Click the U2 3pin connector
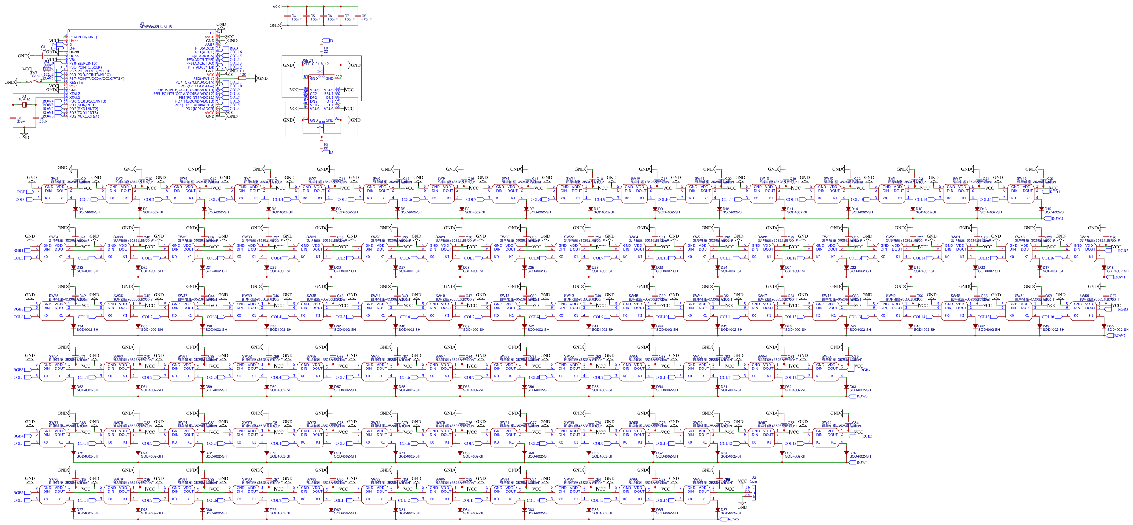The height and width of the screenshot is (525, 1133). point(753,492)
